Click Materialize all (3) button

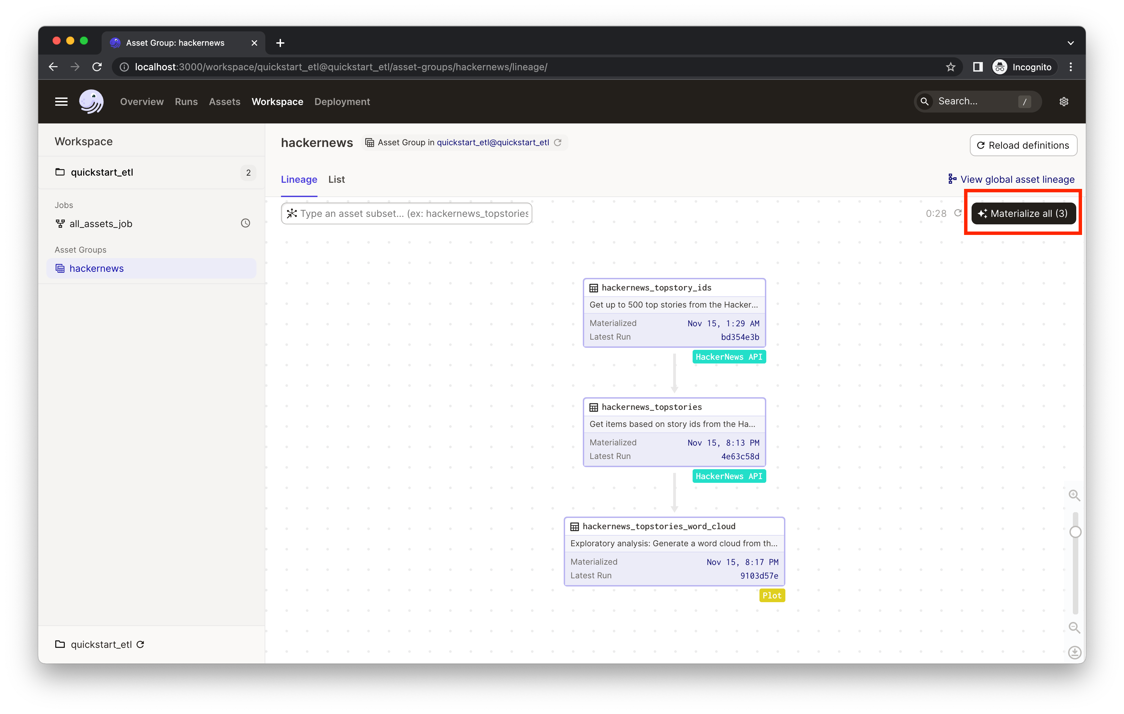click(1023, 213)
